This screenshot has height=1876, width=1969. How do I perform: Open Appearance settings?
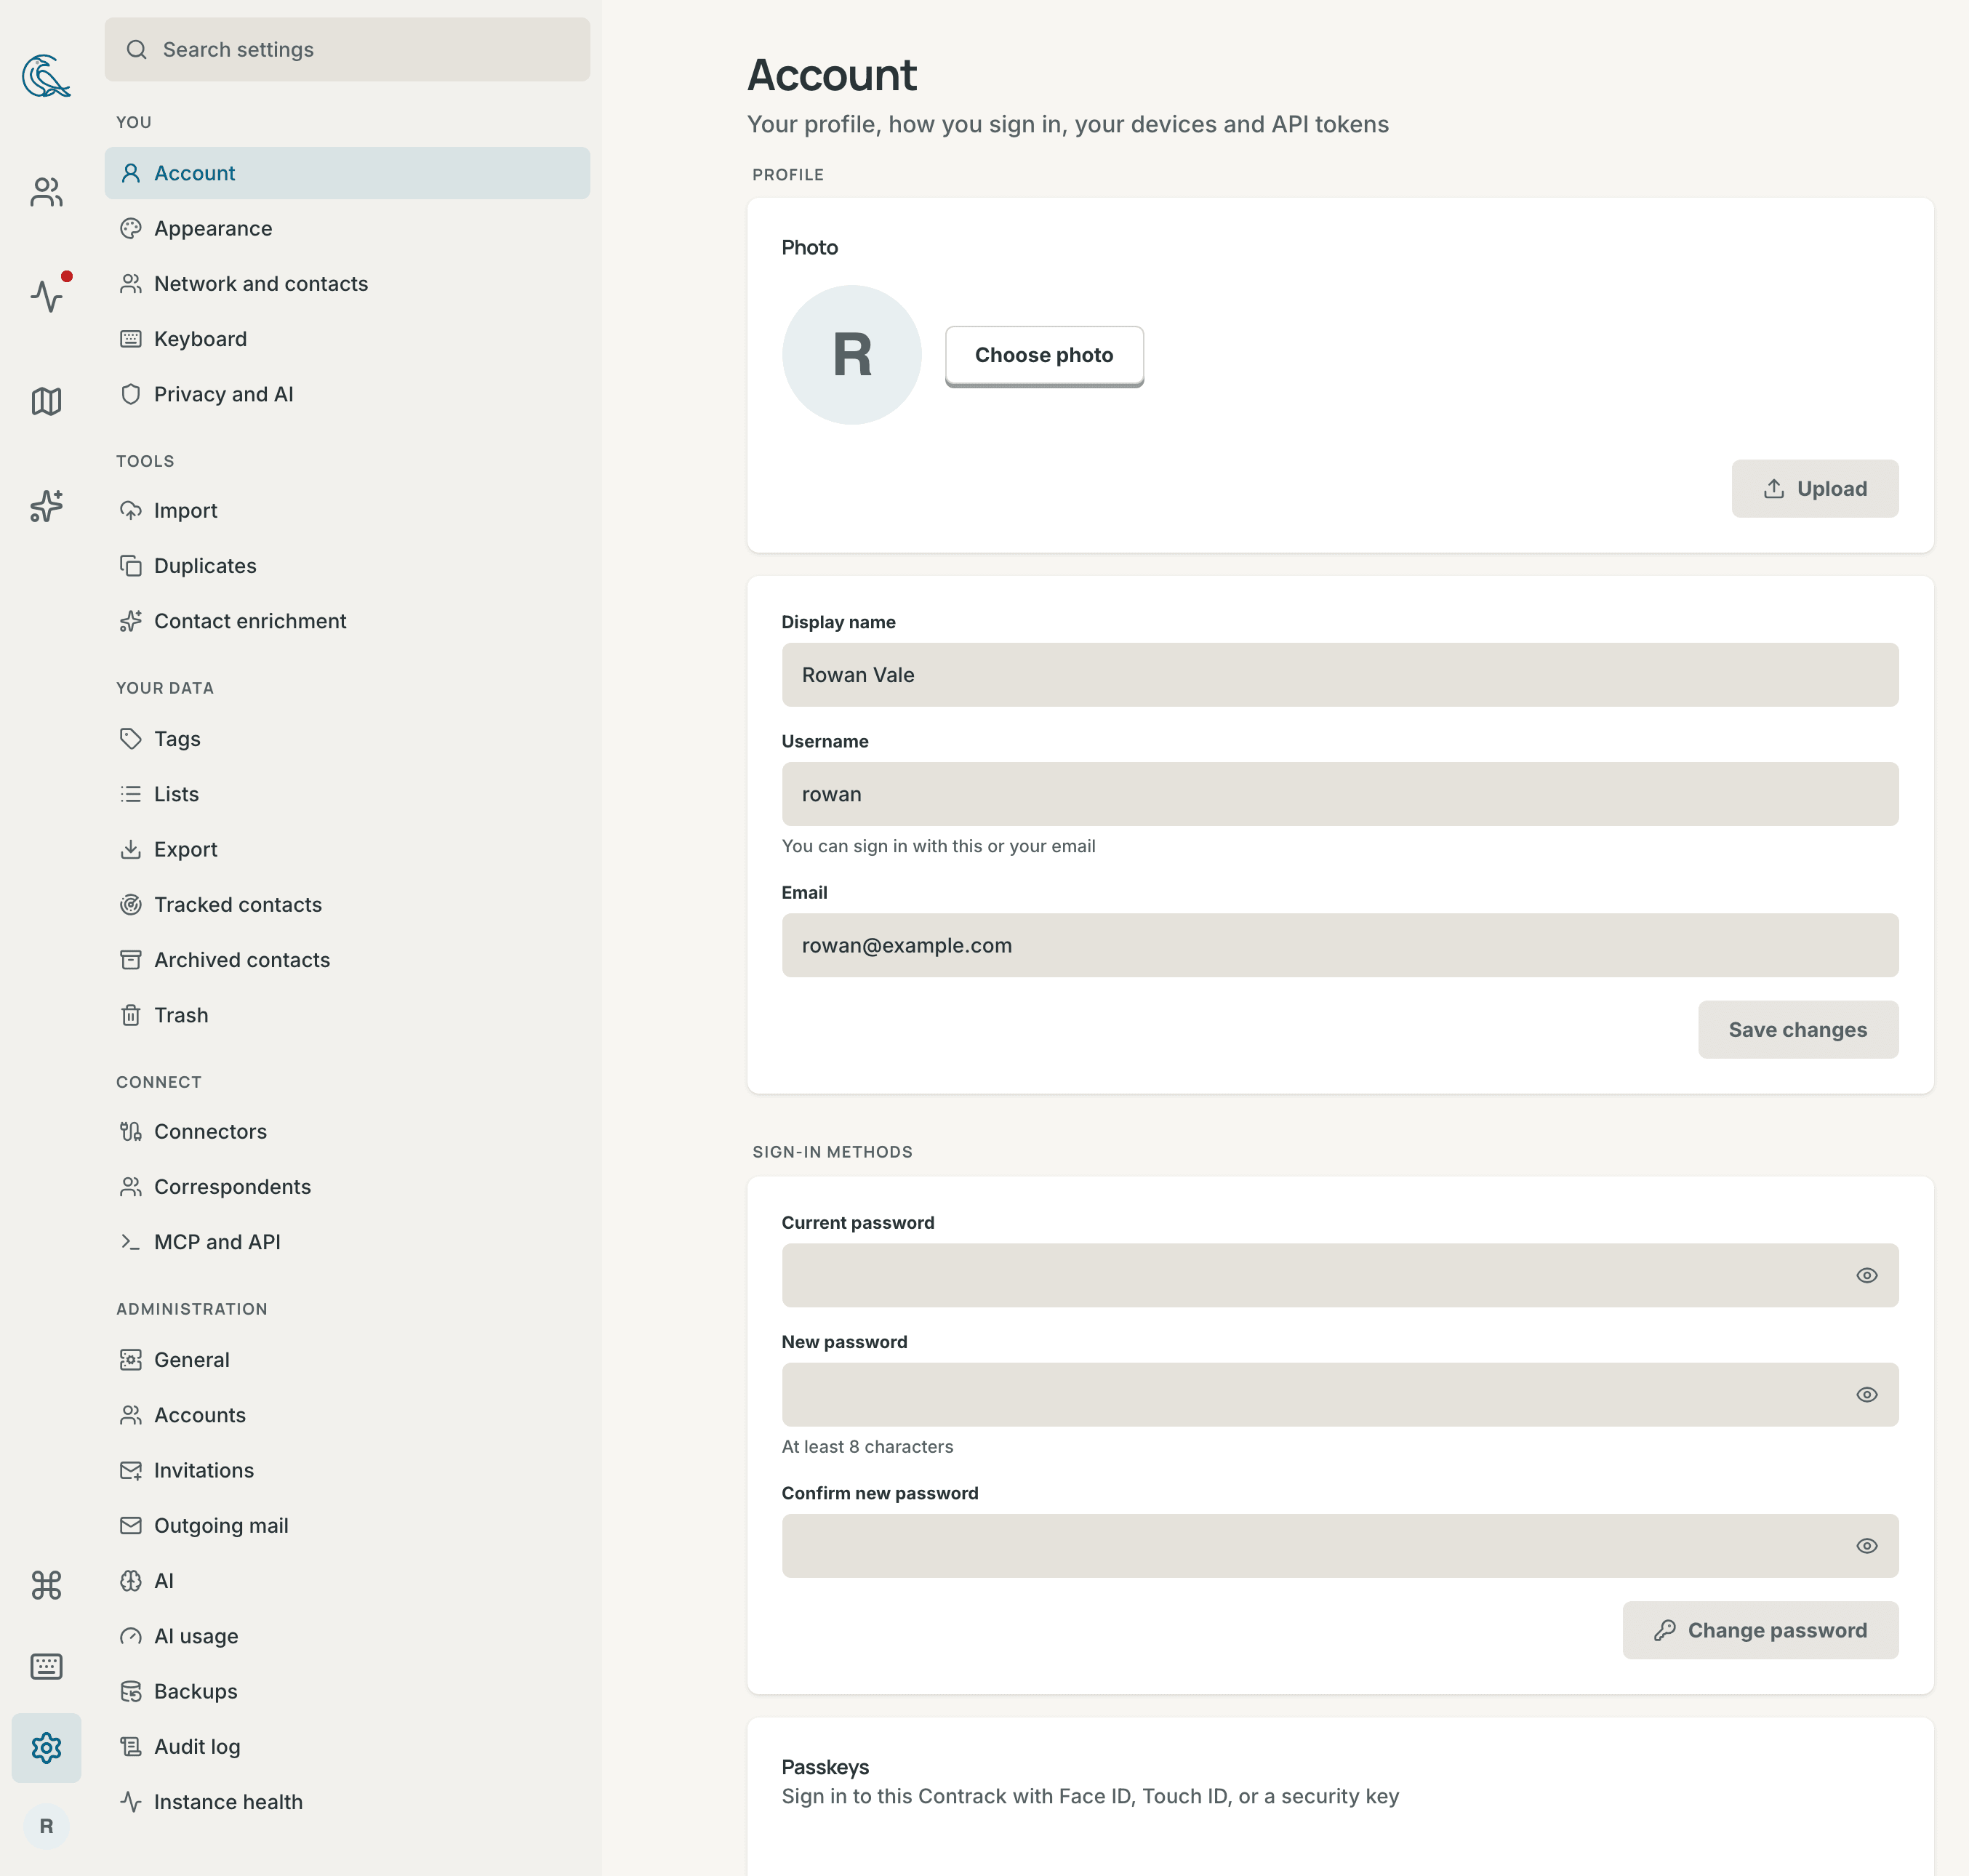[x=347, y=228]
